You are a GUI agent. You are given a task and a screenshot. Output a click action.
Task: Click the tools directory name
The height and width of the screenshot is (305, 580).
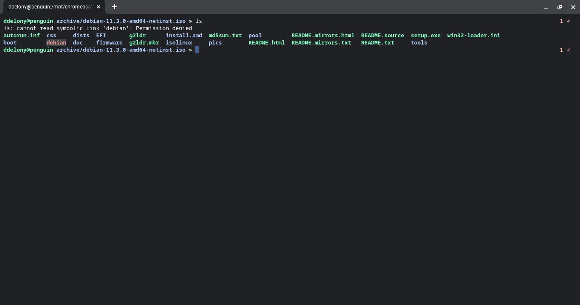[419, 43]
